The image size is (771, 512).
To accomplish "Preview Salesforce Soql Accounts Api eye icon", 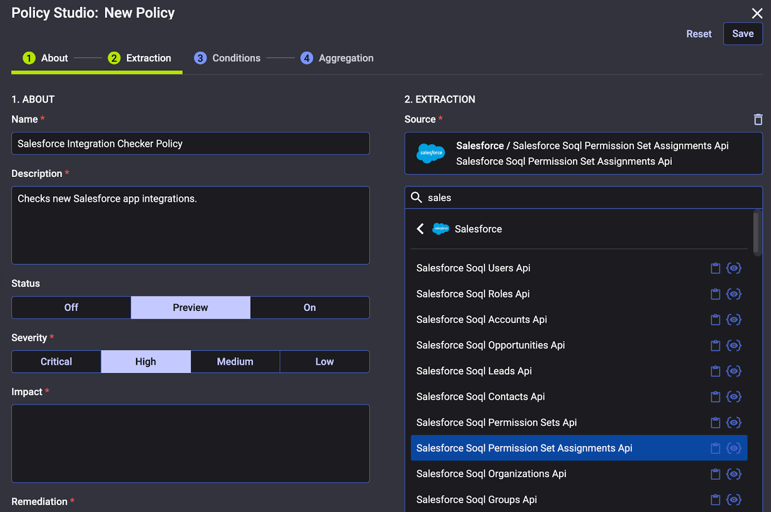I will (734, 320).
